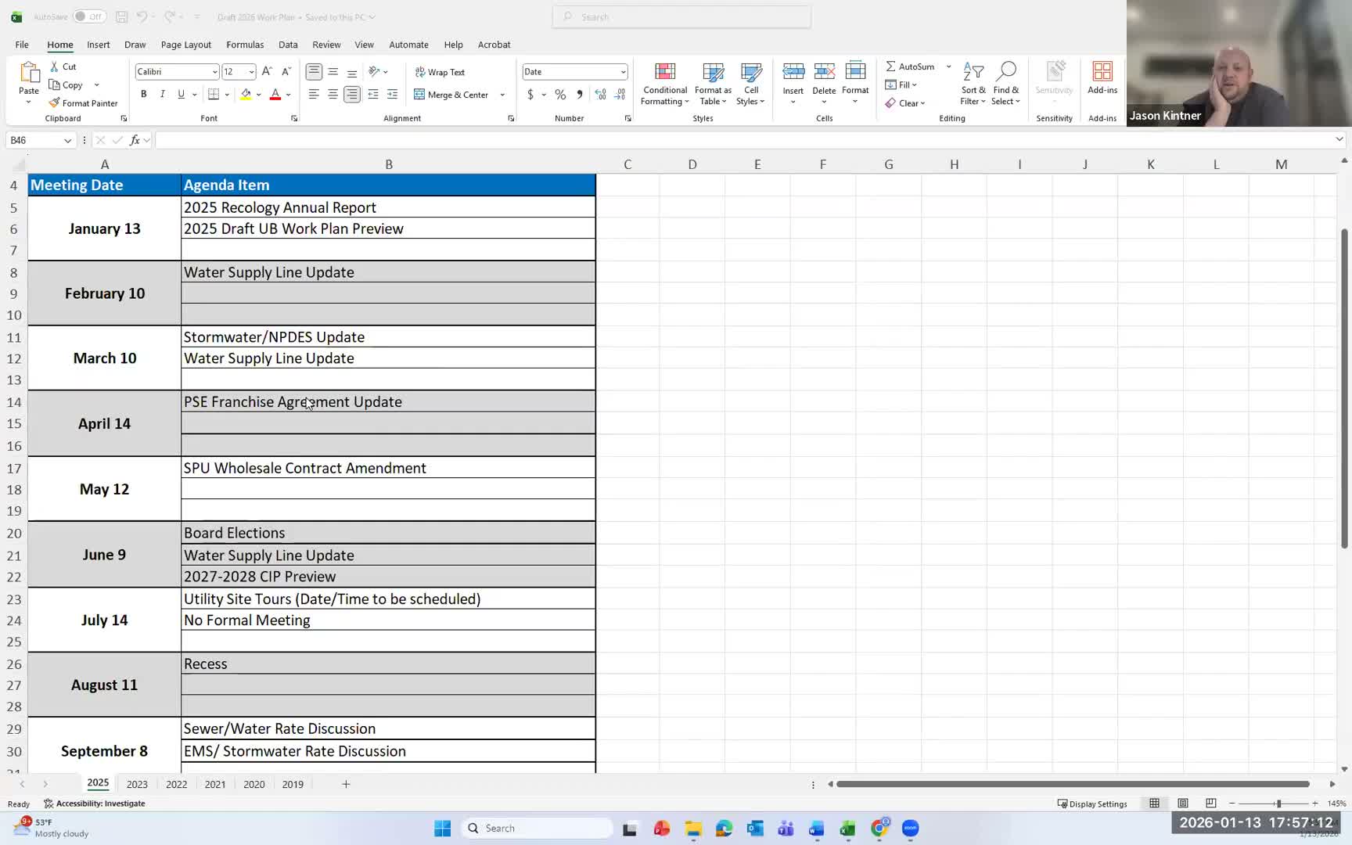1352x845 pixels.
Task: Toggle Bold formatting
Action: click(x=144, y=95)
